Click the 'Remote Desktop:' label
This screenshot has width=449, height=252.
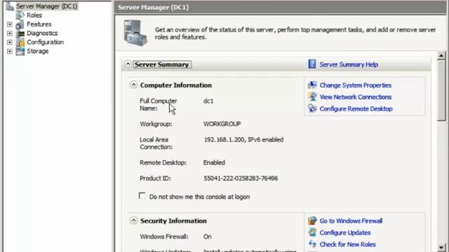(163, 162)
